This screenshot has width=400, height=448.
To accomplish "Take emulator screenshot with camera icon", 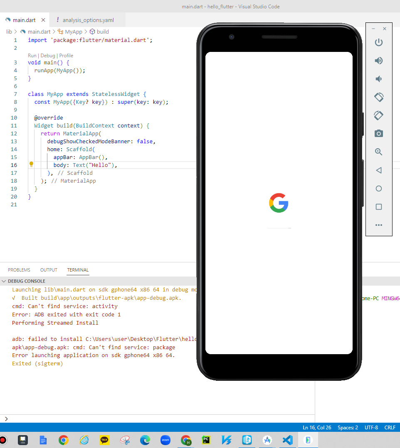I will click(378, 133).
